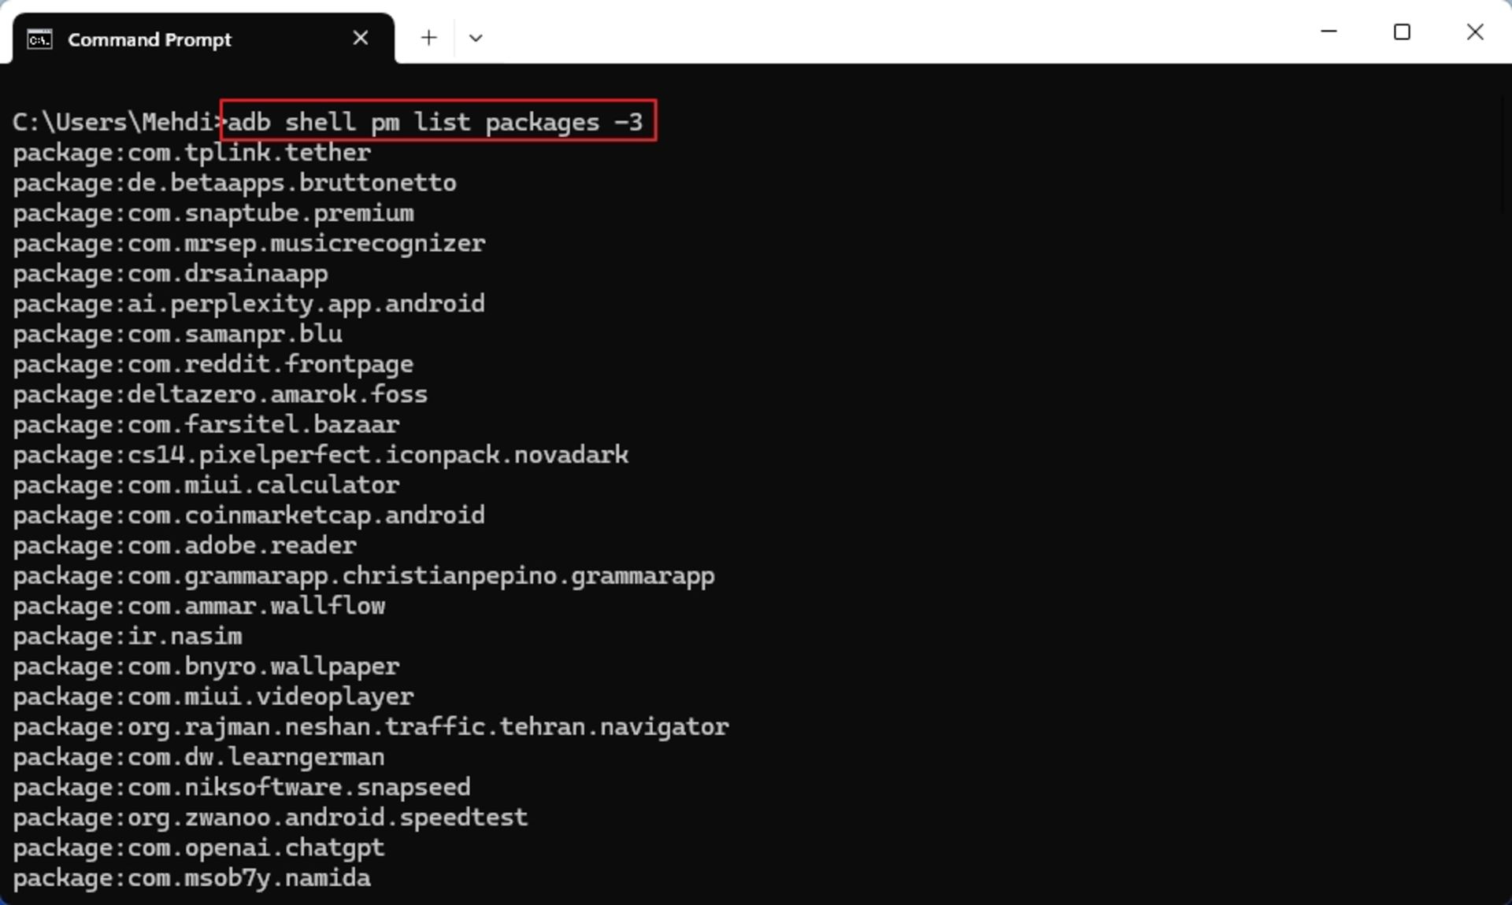Expand the new tab profile dropdown

(x=476, y=38)
